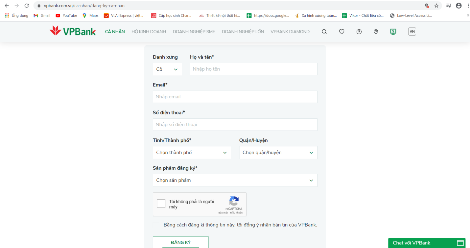
Task: Open YouTube bookmark
Action: tap(66, 15)
